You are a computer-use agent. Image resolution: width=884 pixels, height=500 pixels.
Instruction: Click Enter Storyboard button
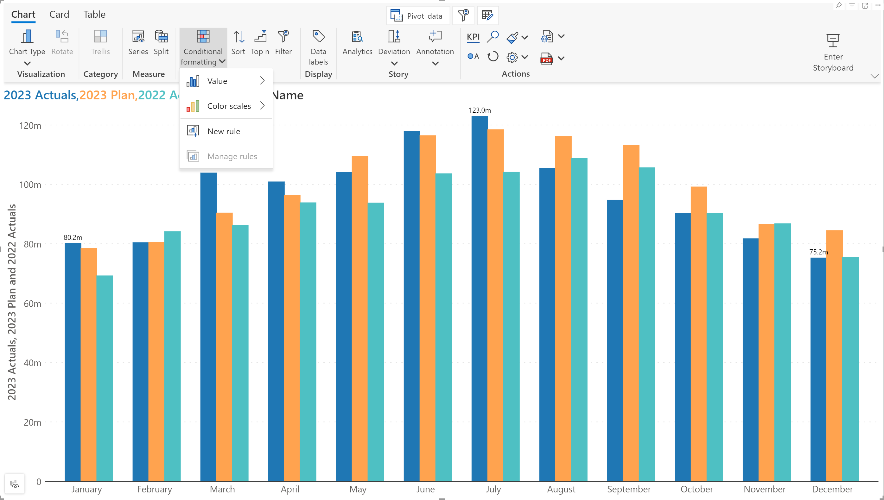(x=833, y=52)
